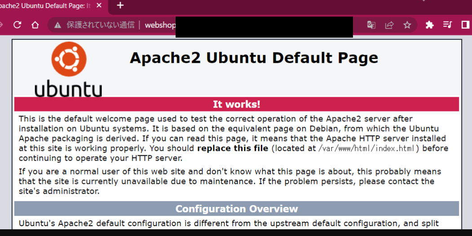Click the bold 'replace this file' text

pyautogui.click(x=233, y=148)
